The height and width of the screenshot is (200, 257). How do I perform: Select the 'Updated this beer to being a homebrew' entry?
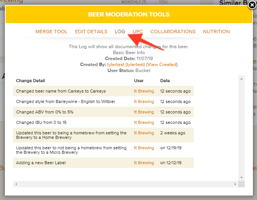tap(71, 135)
